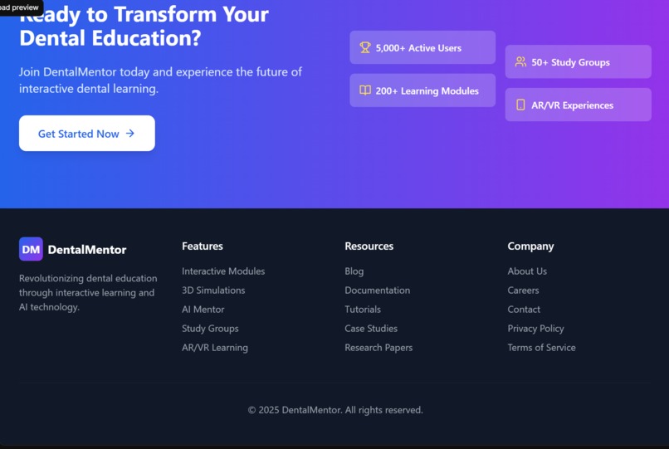The width and height of the screenshot is (669, 449).
Task: Go to the Tutorials link
Action: pos(363,310)
